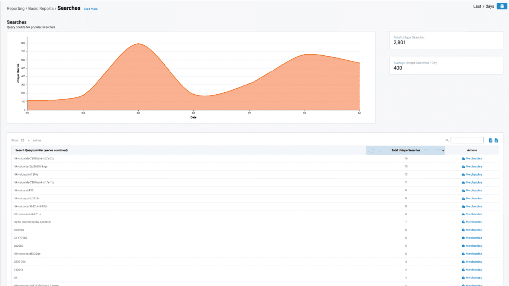
Task: Click the sort caret on Total Unique Searches
Action: point(444,150)
